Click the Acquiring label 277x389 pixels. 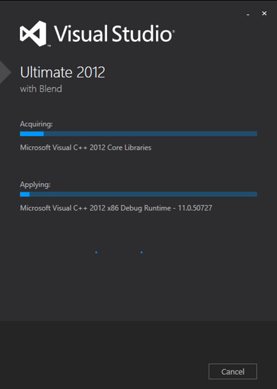point(36,124)
